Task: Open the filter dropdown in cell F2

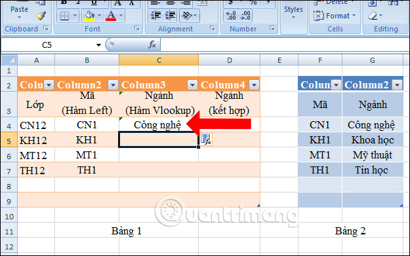Action: [x=337, y=85]
